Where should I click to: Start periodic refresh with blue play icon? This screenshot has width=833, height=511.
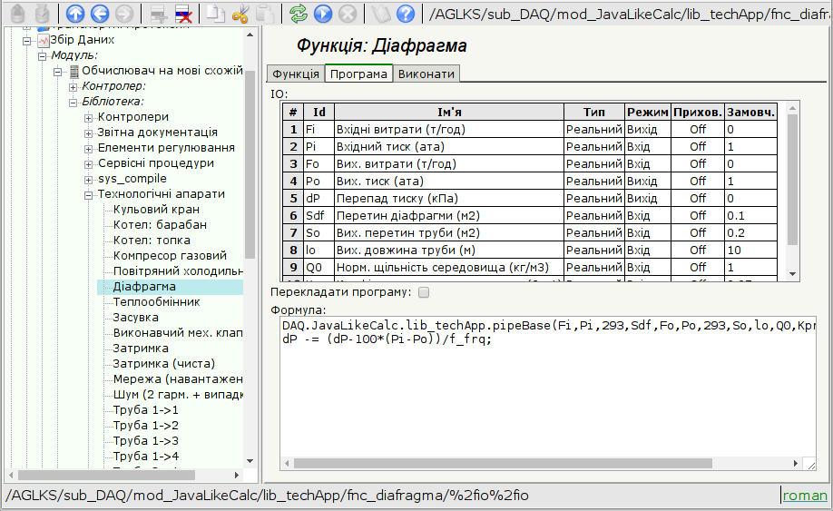click(322, 14)
